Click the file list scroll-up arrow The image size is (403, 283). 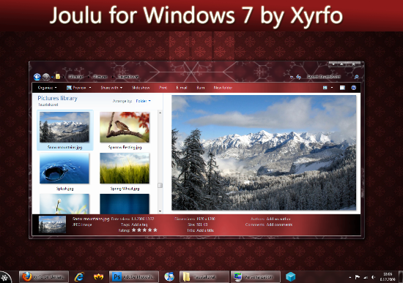click(160, 113)
